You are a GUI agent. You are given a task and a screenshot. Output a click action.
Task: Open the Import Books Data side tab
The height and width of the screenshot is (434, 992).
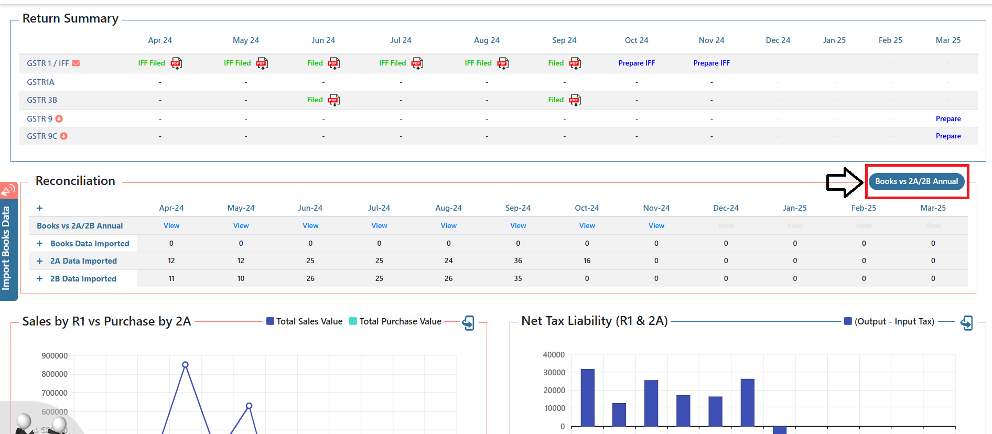click(x=8, y=241)
